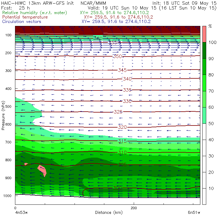Click the light green 60-70% color bar segment
218x218 pixels.
pyautogui.click(x=204, y=99)
